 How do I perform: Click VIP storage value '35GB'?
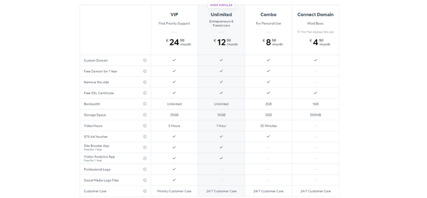174,115
